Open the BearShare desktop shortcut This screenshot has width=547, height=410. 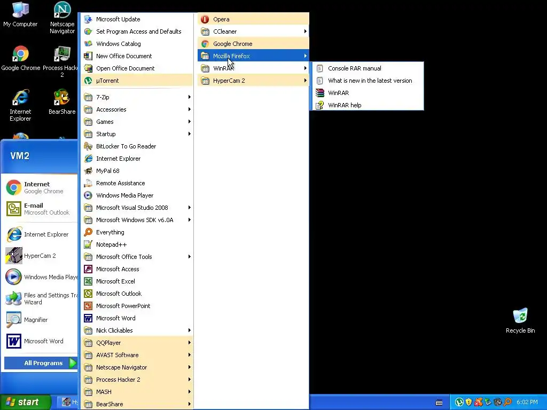(x=62, y=102)
